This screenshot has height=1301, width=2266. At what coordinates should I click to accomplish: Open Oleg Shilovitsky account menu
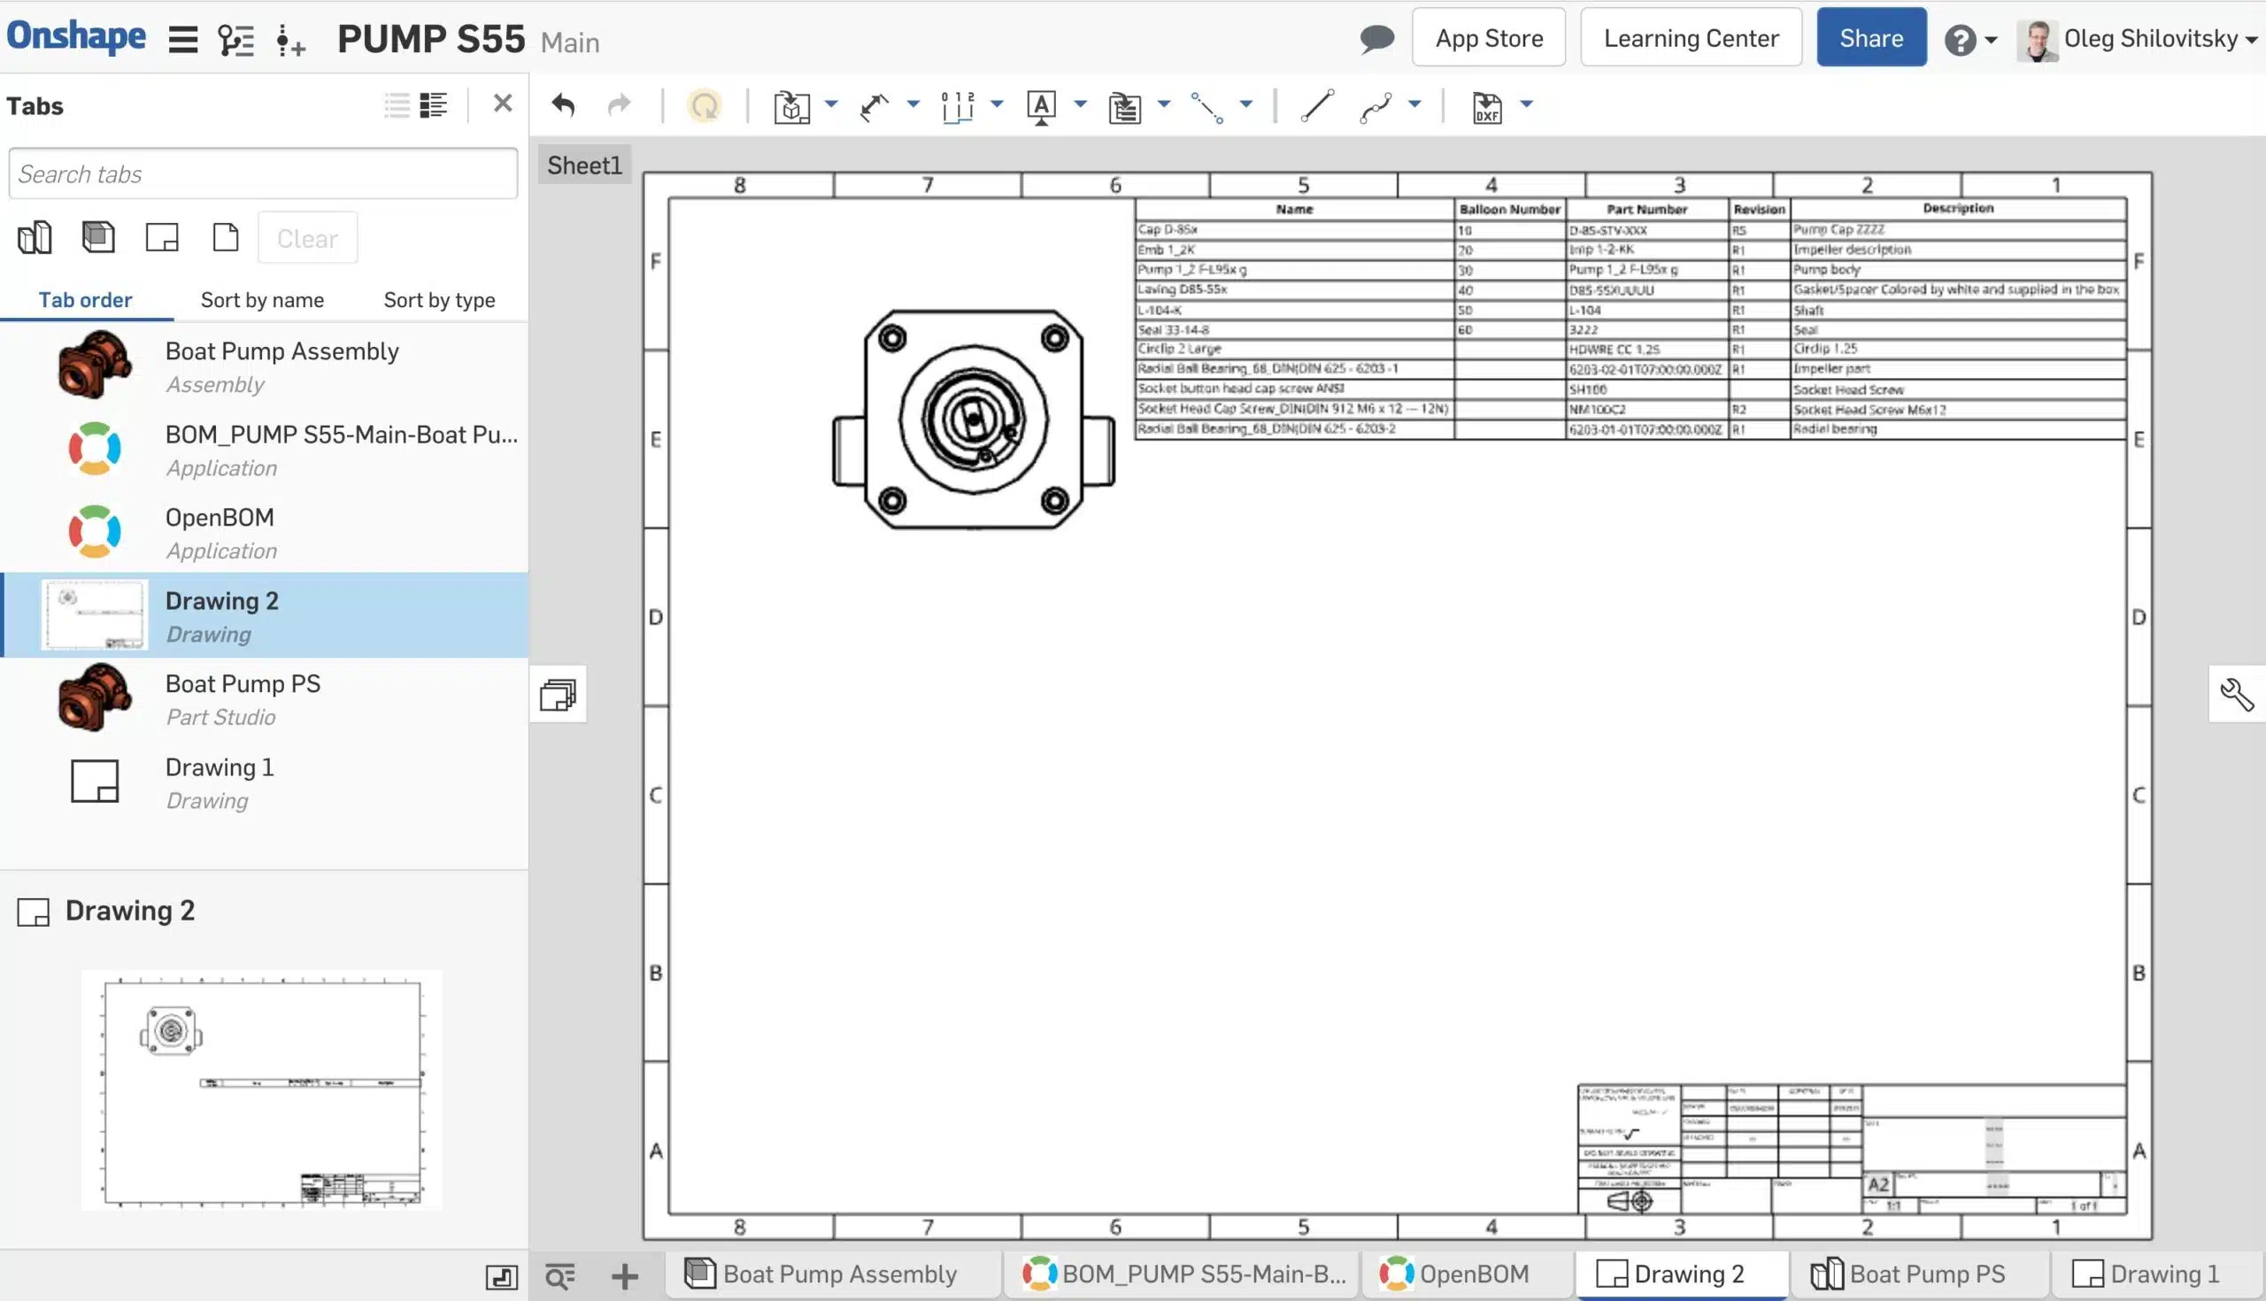2139,38
